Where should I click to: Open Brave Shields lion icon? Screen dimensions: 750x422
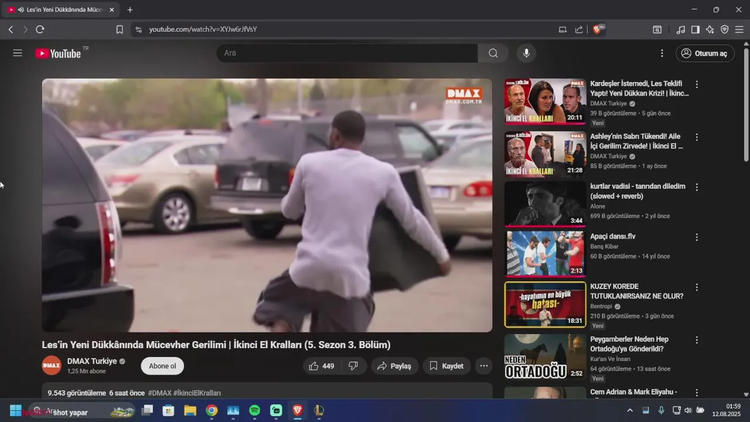click(x=598, y=29)
